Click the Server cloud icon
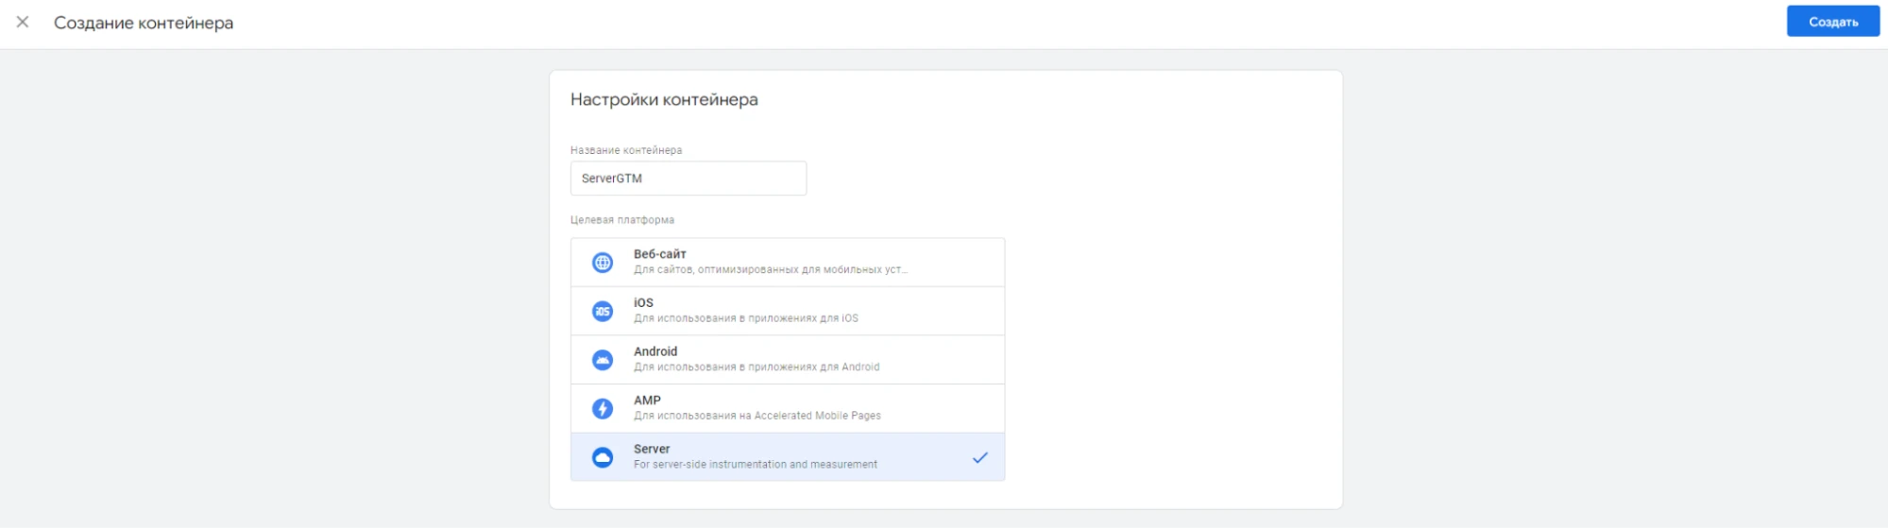Image resolution: width=1888 pixels, height=529 pixels. click(603, 457)
